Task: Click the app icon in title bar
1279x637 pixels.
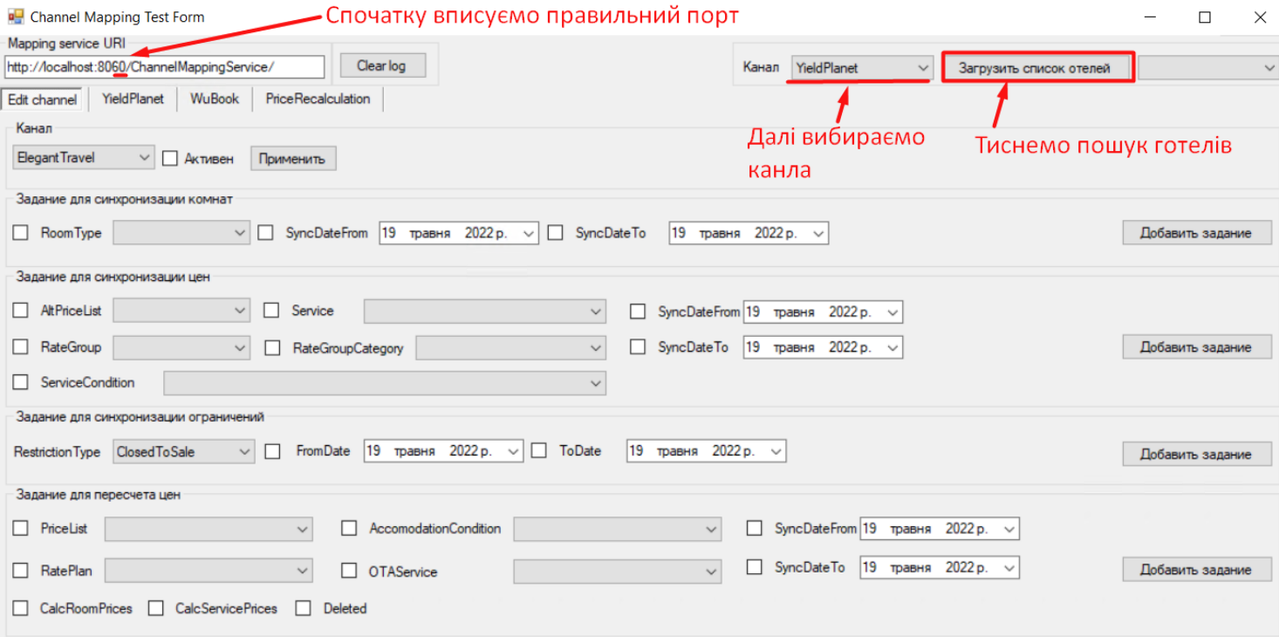Action: [x=16, y=17]
